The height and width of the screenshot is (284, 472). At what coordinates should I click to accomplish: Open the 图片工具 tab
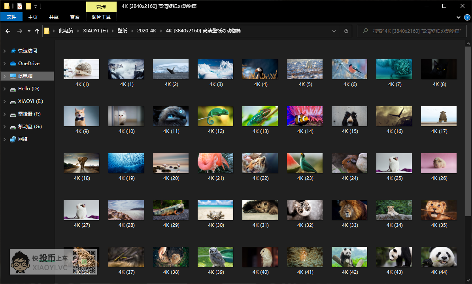pos(101,17)
